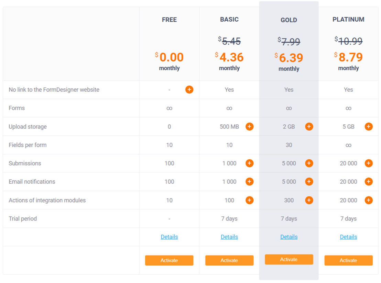Click the Forms row label
Image resolution: width=381 pixels, height=283 pixels.
point(17,108)
